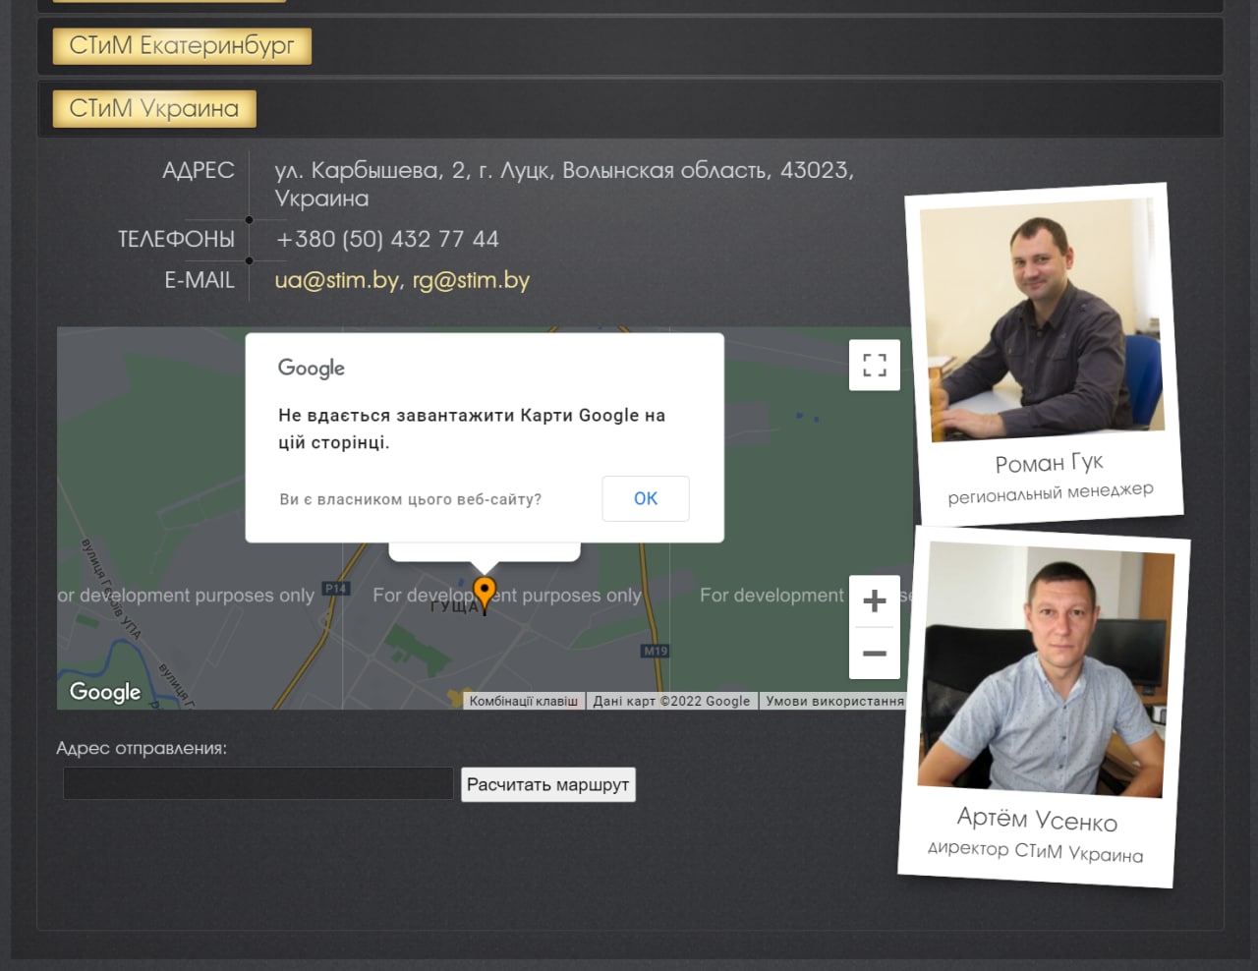
Task: Focus the Адрес отправления input field
Action: point(258,784)
